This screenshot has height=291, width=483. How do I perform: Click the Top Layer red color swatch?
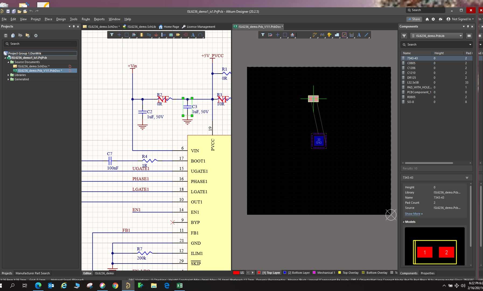[x=259, y=273]
